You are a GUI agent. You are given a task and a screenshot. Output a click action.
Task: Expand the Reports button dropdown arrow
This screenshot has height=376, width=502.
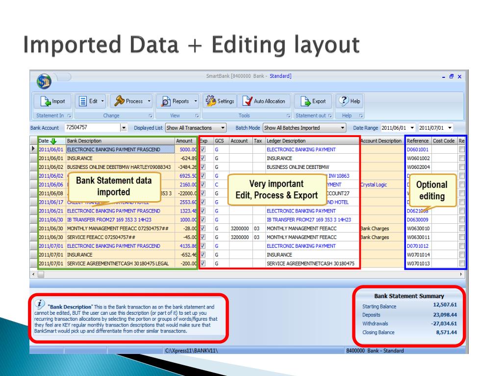pyautogui.click(x=196, y=101)
